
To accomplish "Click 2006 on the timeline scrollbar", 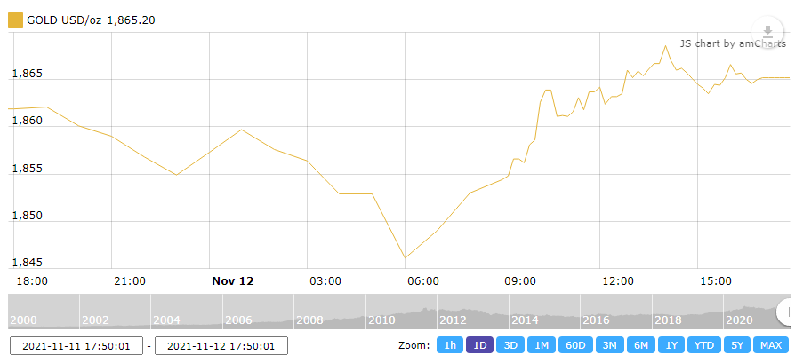I will tap(238, 320).
